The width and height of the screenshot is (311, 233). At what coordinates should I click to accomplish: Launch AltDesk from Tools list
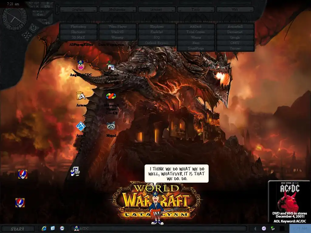[x=196, y=27]
